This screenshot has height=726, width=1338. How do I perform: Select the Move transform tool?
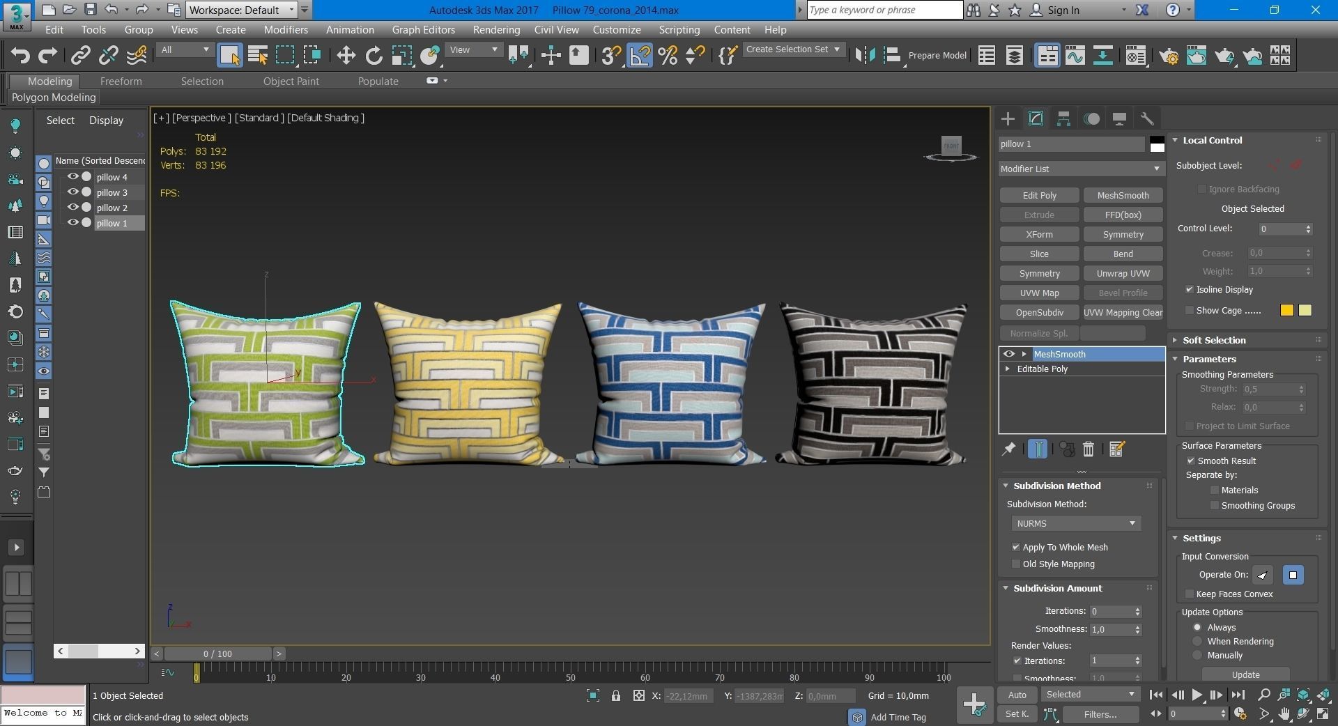pyautogui.click(x=346, y=56)
